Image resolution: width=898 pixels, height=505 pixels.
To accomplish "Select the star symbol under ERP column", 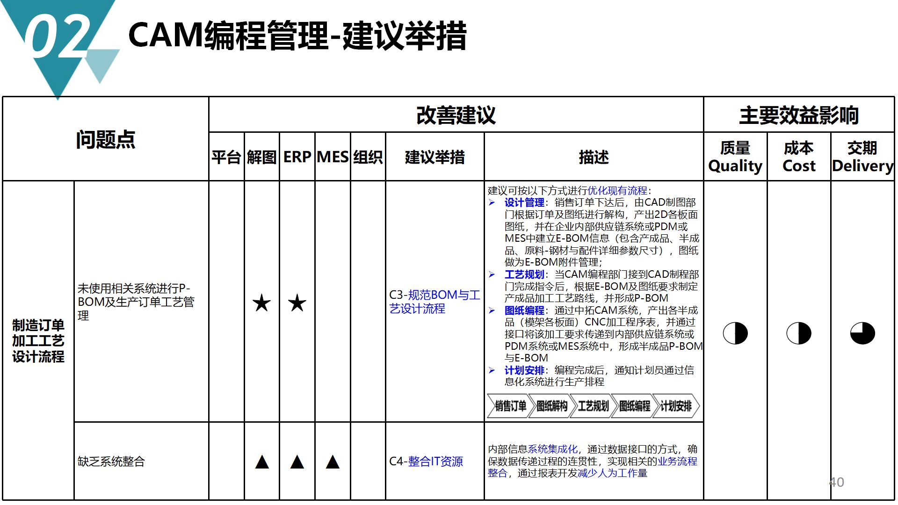I will pos(296,303).
